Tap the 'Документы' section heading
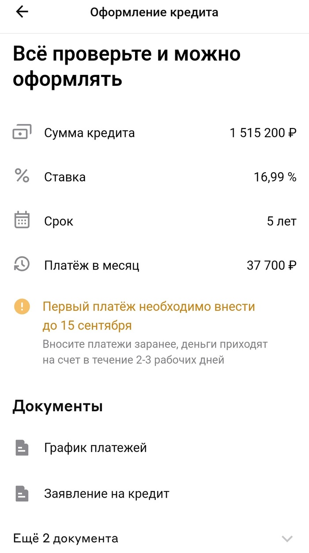The height and width of the screenshot is (553, 309). [57, 406]
